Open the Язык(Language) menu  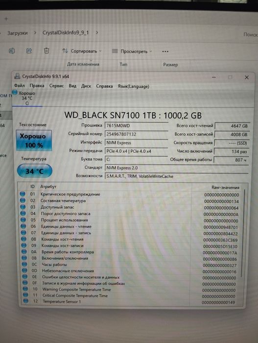coord(133,86)
